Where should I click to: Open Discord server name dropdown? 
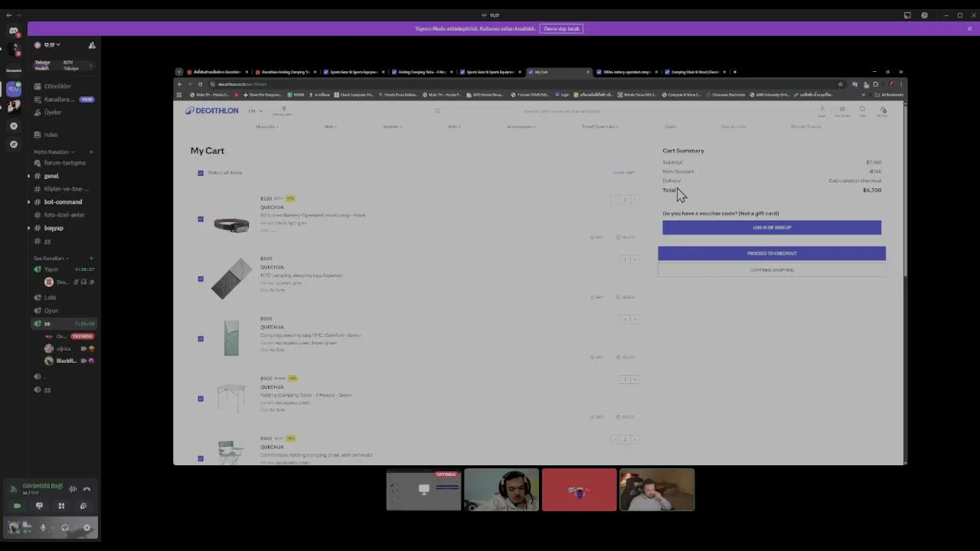51,45
